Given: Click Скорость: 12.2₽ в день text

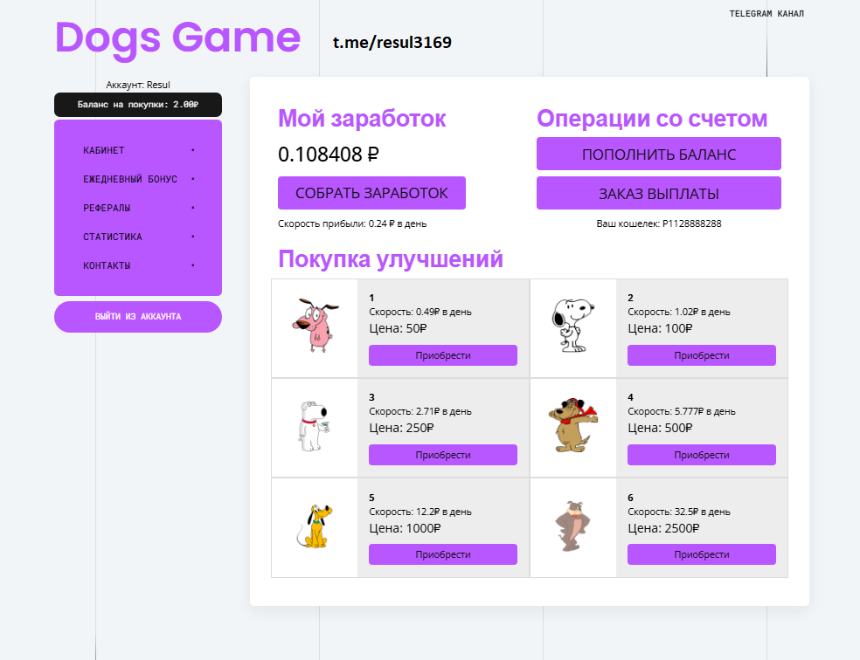Looking at the screenshot, I should pyautogui.click(x=420, y=512).
